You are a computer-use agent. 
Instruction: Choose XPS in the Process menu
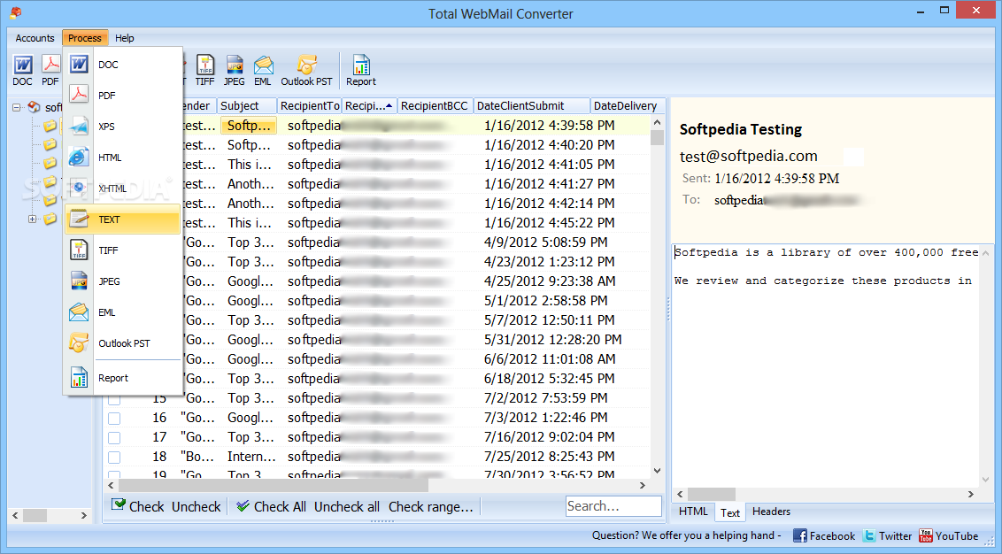point(123,127)
